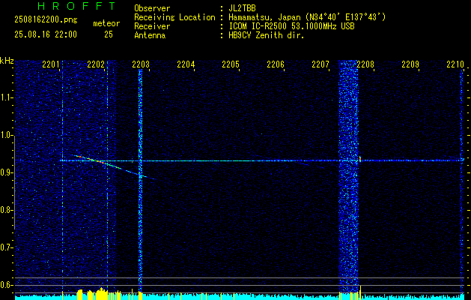Click the sloped meteor echo trace near 2202
The image size is (471, 300).
pos(114,167)
